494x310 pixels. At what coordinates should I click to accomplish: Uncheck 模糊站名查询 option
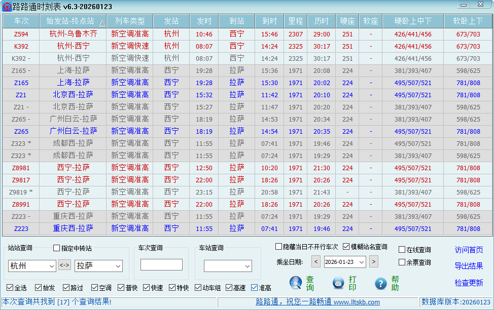[x=346, y=247]
